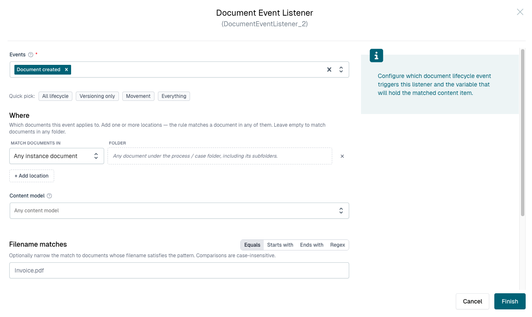The width and height of the screenshot is (532, 317).
Task: Remove the Document created tag
Action: [66, 70]
